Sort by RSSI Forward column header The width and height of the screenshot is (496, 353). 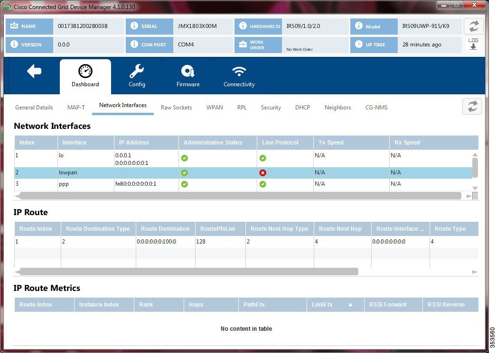coord(393,304)
